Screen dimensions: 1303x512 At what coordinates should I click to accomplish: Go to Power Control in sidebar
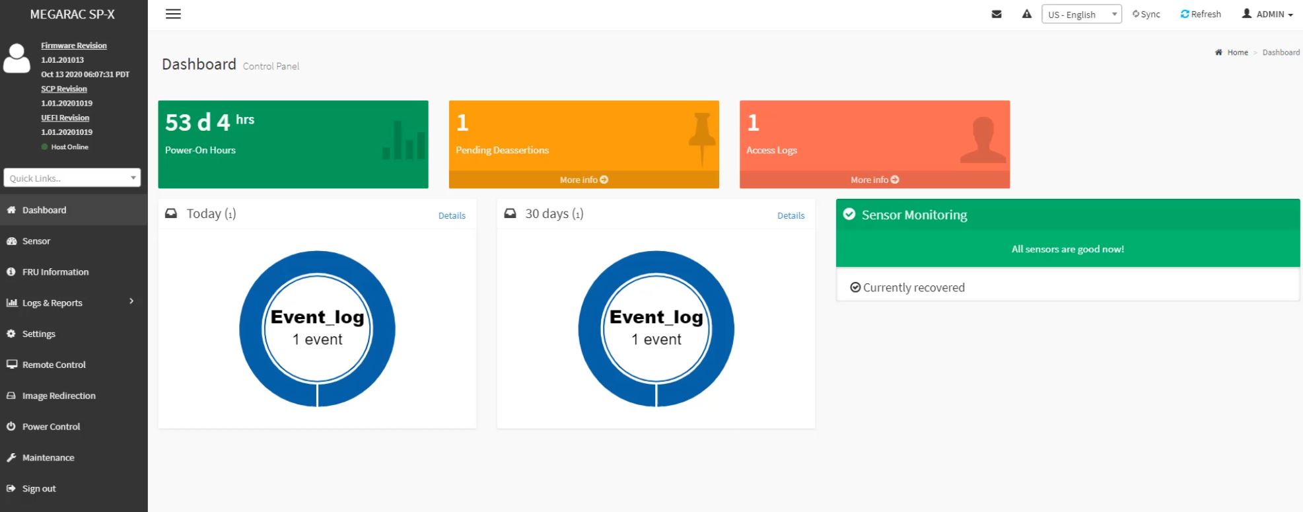pos(51,427)
